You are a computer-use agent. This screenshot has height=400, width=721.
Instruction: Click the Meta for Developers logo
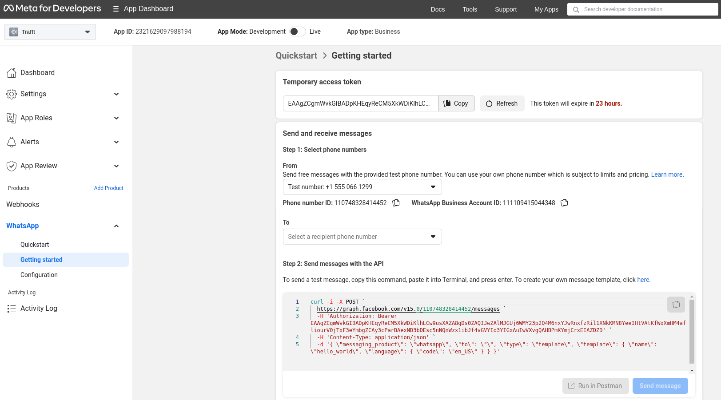pos(52,9)
